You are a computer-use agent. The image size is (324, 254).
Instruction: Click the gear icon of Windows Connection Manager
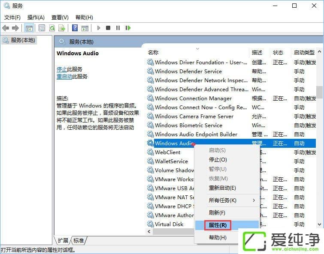click(x=150, y=98)
